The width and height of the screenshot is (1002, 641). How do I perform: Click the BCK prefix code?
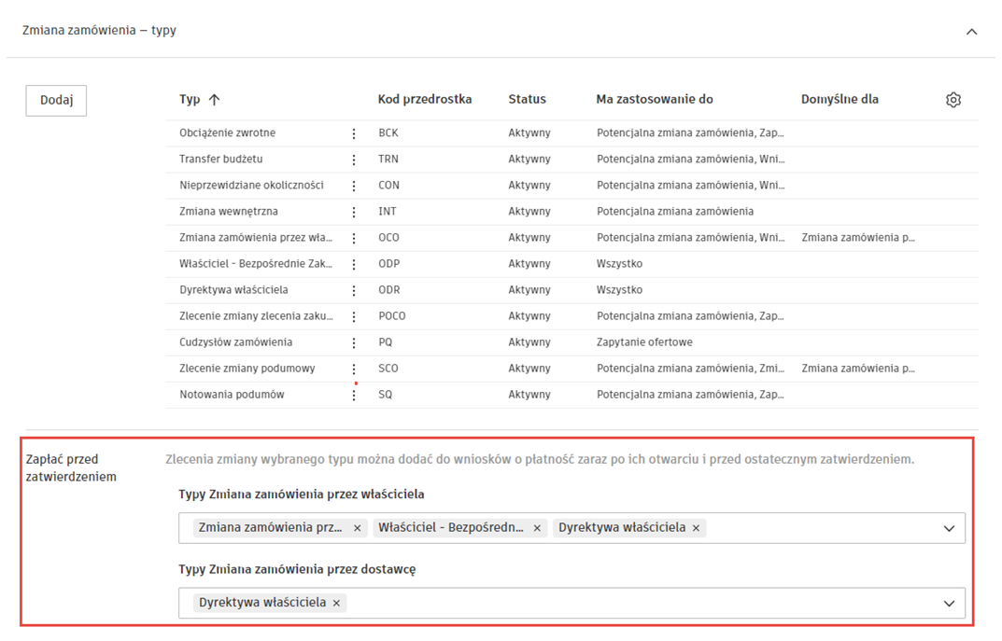(x=388, y=132)
